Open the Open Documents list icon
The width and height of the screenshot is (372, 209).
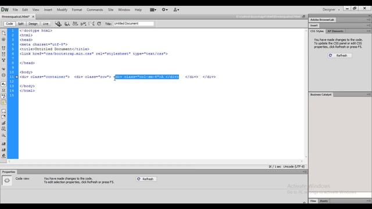pyautogui.click(x=3, y=33)
